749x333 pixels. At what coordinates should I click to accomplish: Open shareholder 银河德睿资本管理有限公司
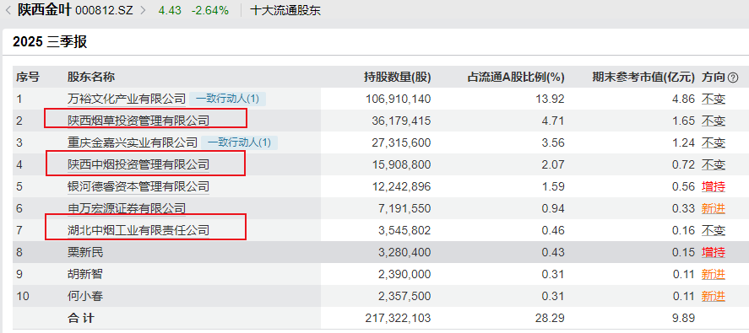point(138,186)
